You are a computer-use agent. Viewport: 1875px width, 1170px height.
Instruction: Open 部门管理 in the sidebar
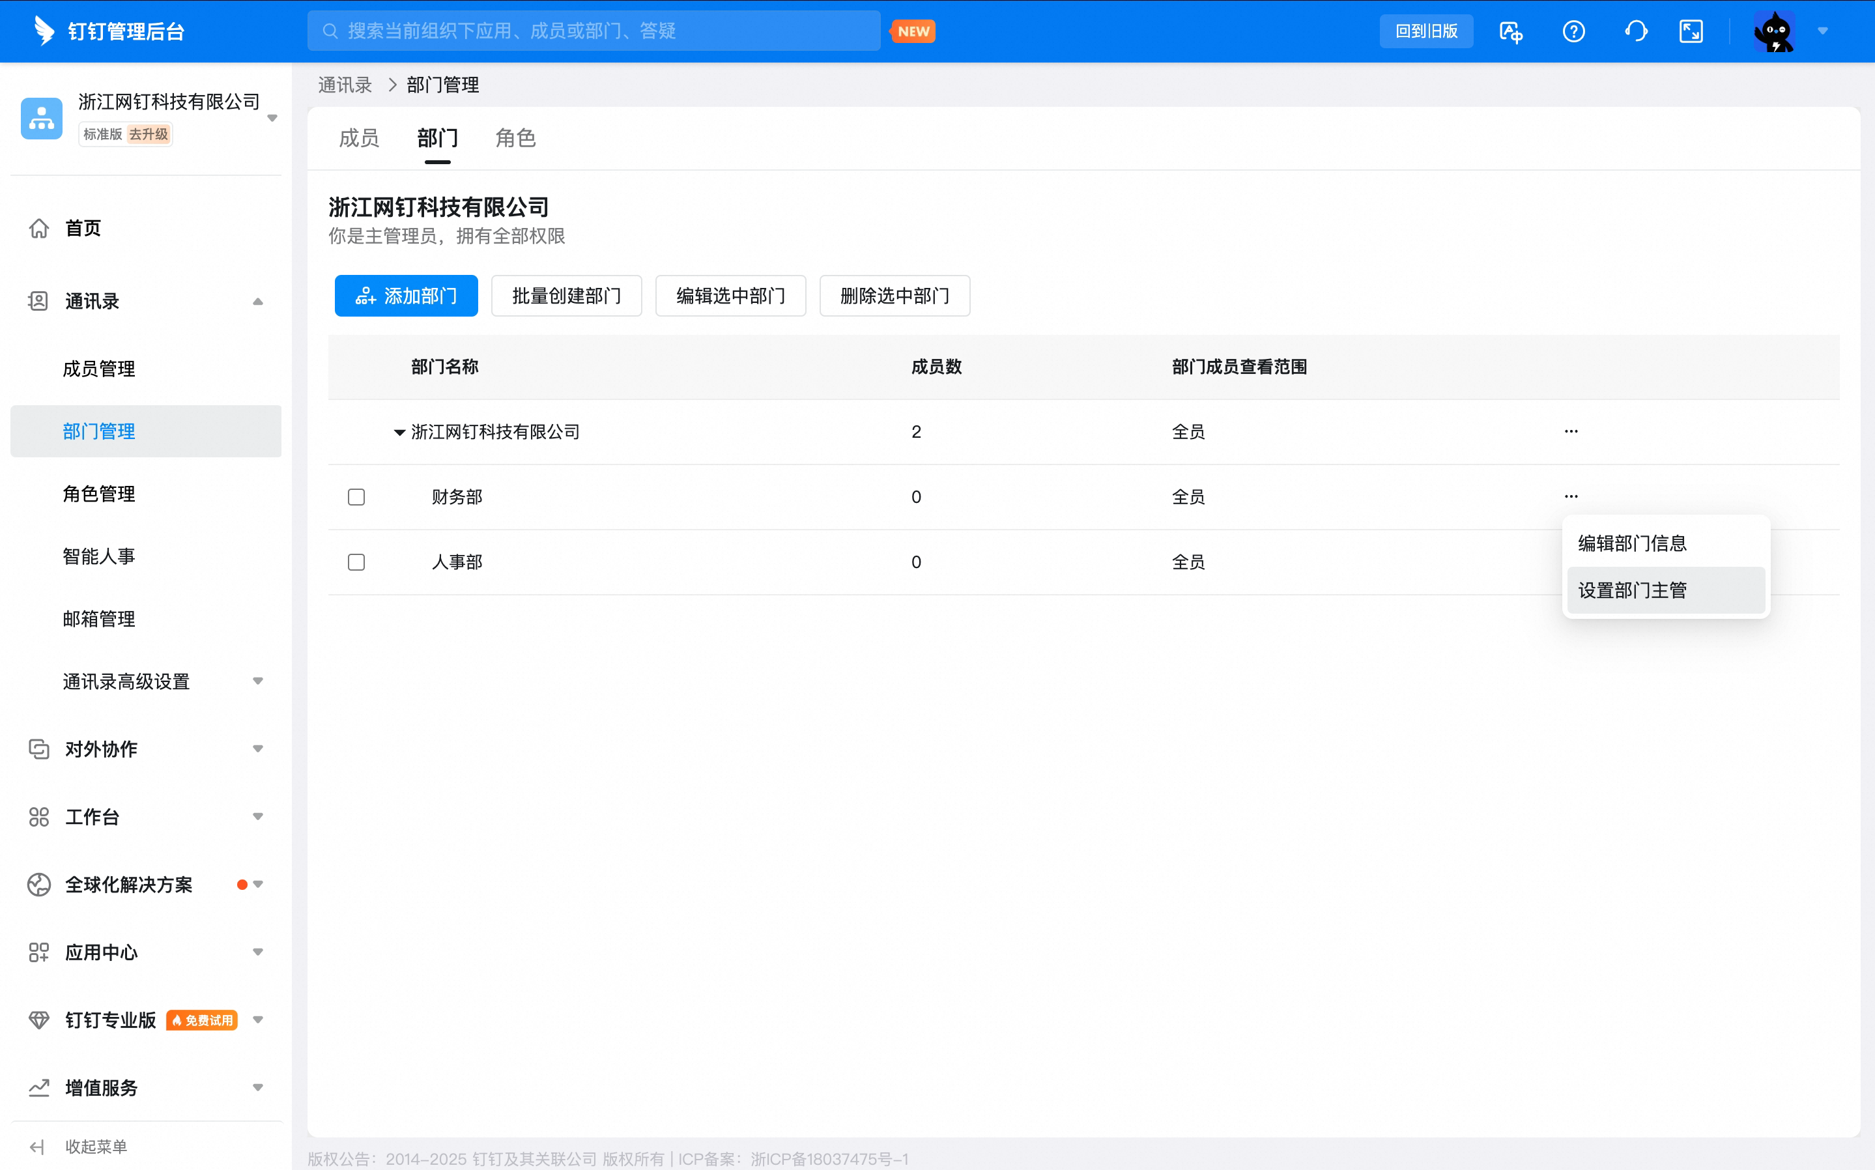pyautogui.click(x=145, y=431)
